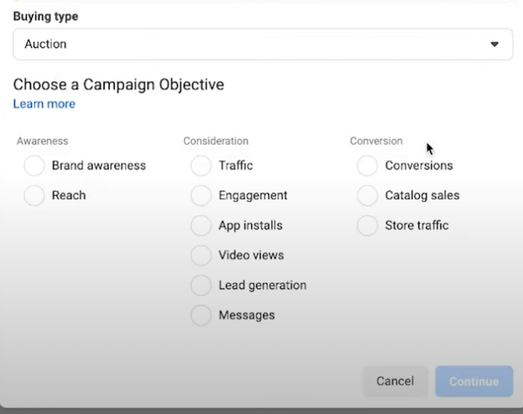Pick the Messages objective

201,315
